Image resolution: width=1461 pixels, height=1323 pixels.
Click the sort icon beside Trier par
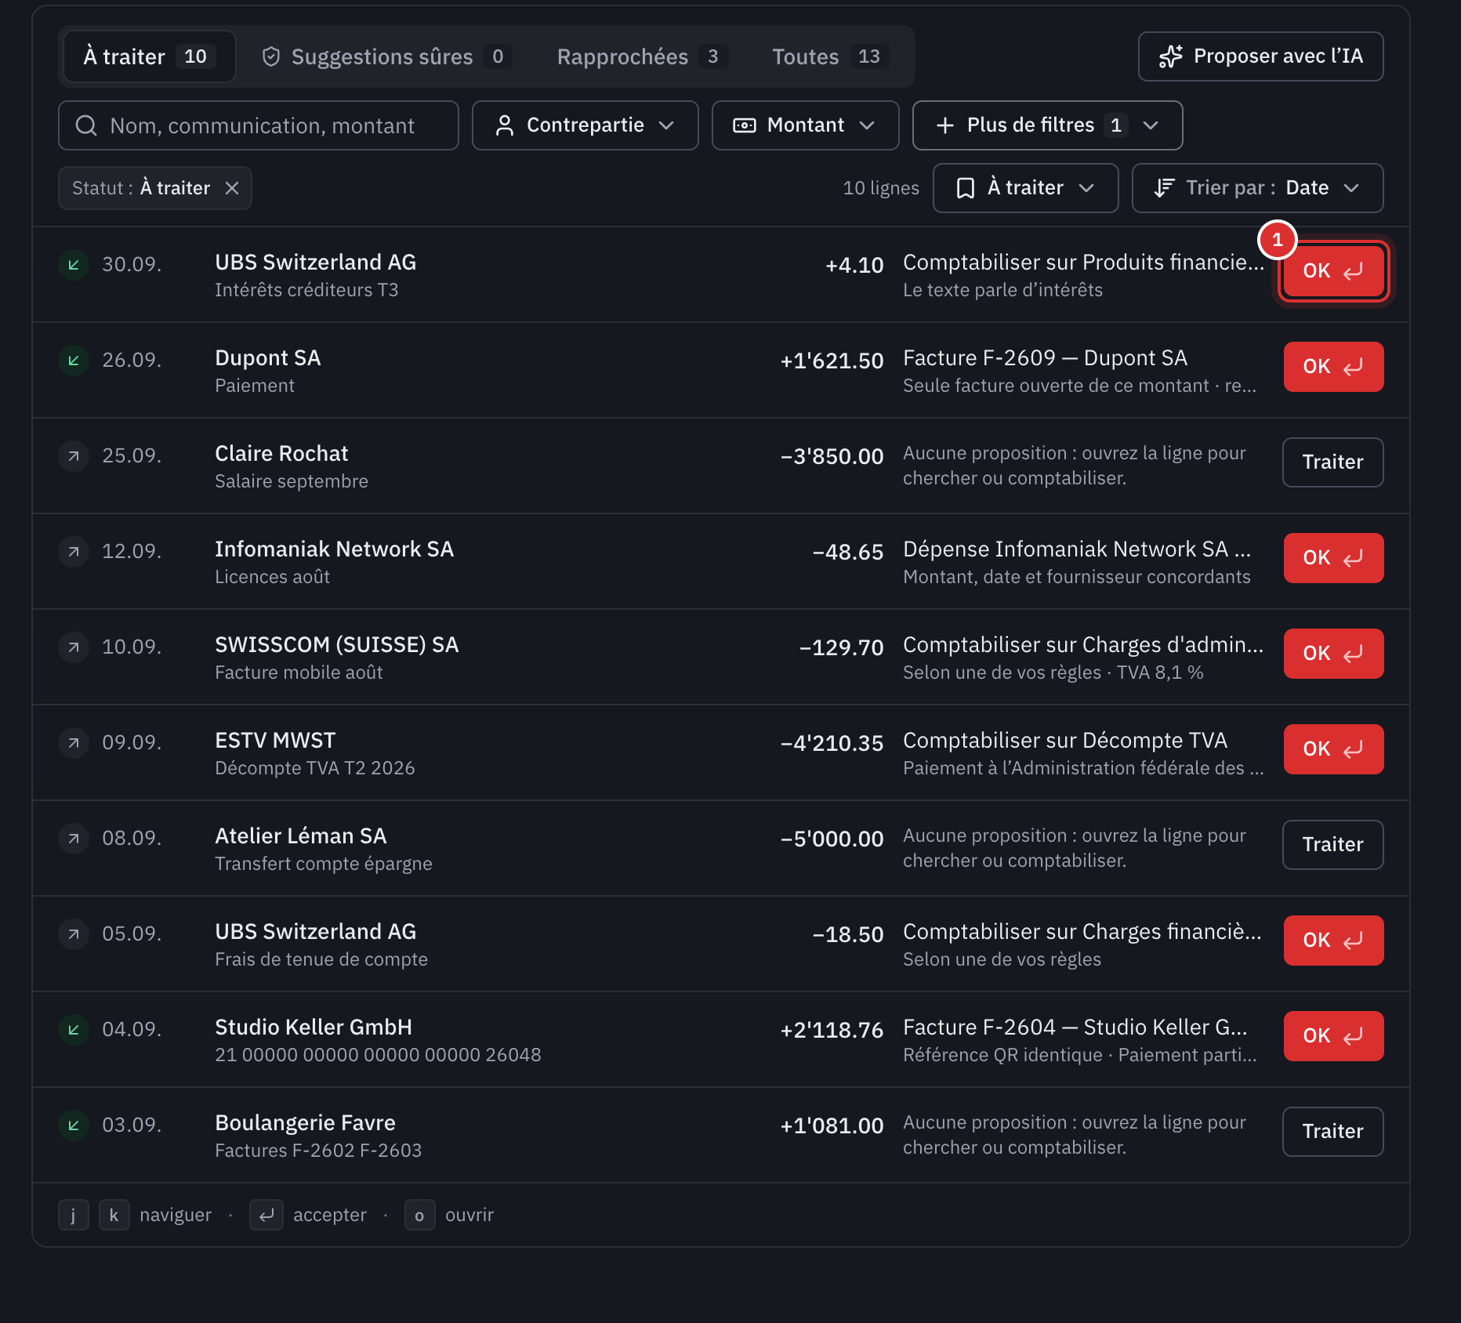pos(1164,188)
